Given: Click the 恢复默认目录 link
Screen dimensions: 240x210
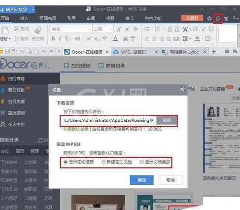Looking at the screenshot, I should tap(76, 129).
